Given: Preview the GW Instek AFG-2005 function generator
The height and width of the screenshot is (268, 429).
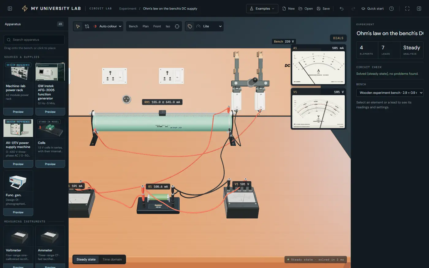Looking at the screenshot, I should coord(50,112).
